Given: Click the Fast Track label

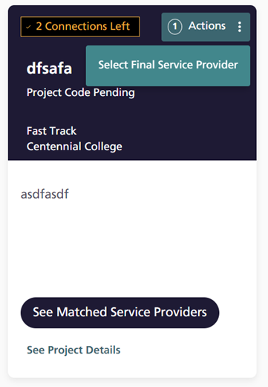Looking at the screenshot, I should point(51,131).
